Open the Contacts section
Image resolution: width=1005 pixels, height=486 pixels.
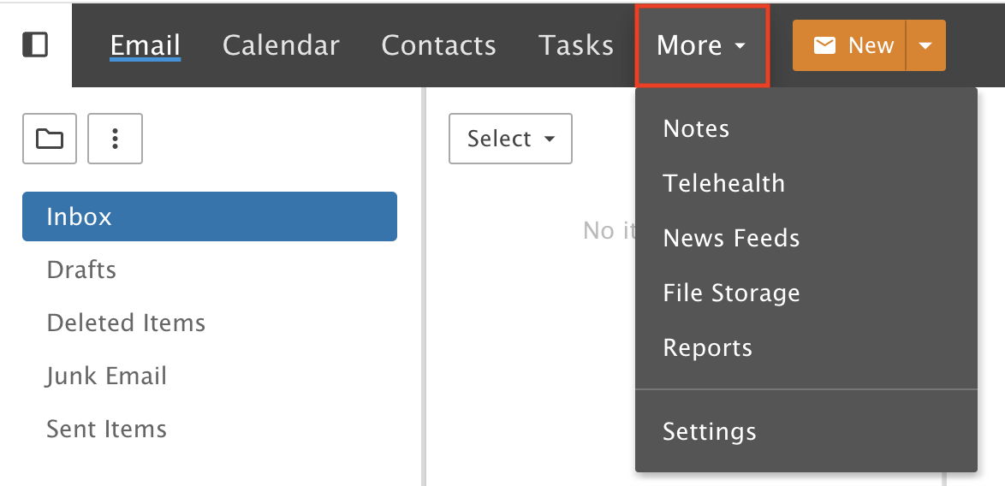point(438,45)
